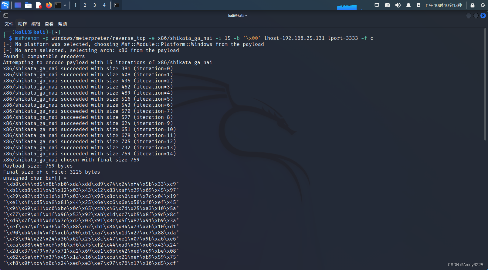The height and width of the screenshot is (270, 488).
Task: Lock the screen with the padlock icon
Action: [x=473, y=5]
